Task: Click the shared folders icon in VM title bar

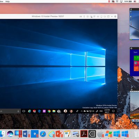Action: (105, 17)
